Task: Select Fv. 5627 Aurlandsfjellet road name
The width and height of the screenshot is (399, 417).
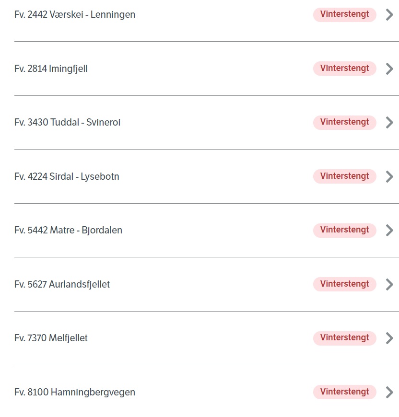Action: click(62, 284)
